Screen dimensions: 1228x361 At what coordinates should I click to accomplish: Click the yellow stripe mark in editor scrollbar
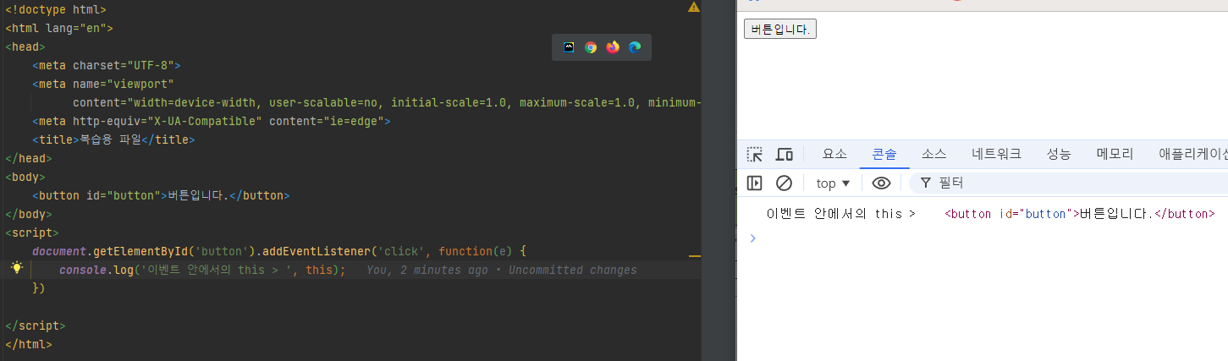[694, 254]
